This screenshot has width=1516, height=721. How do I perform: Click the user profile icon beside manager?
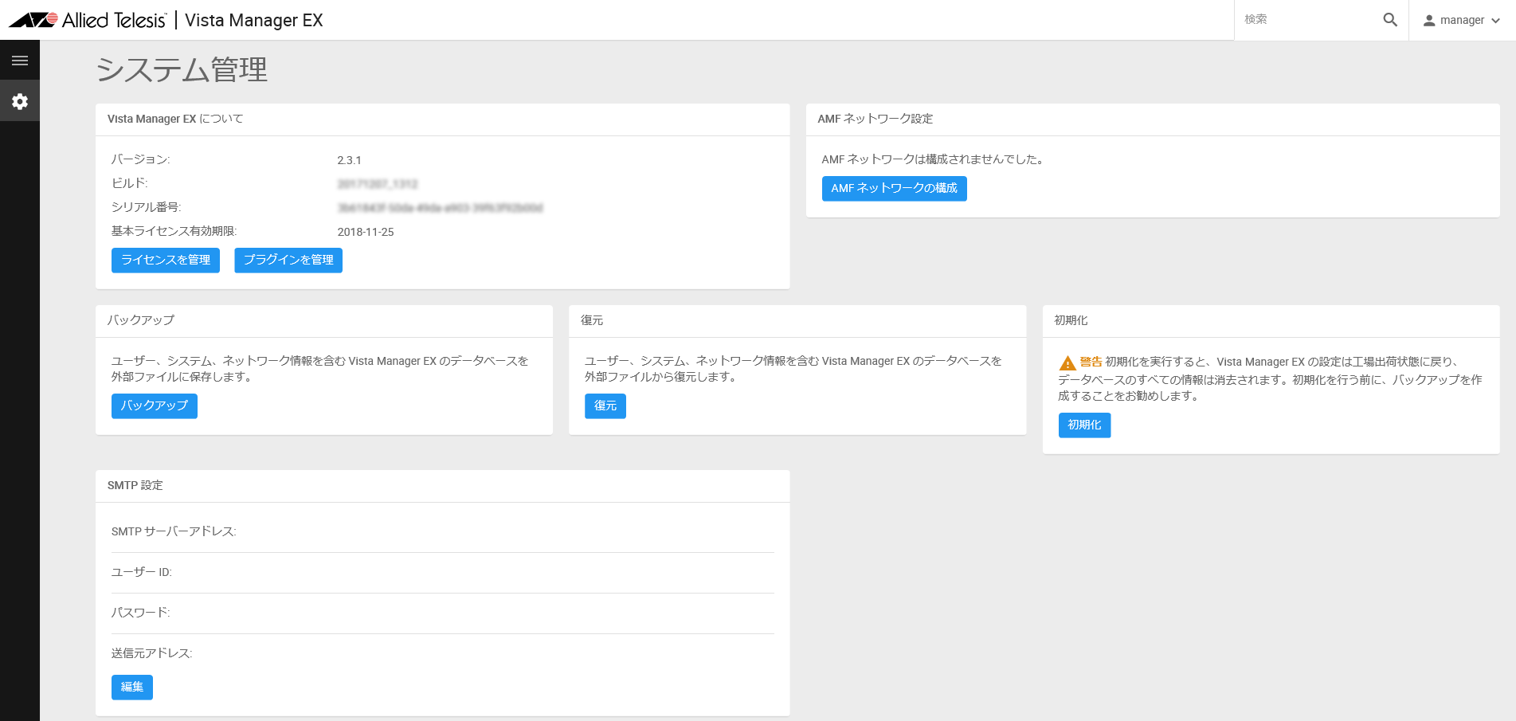click(x=1429, y=21)
